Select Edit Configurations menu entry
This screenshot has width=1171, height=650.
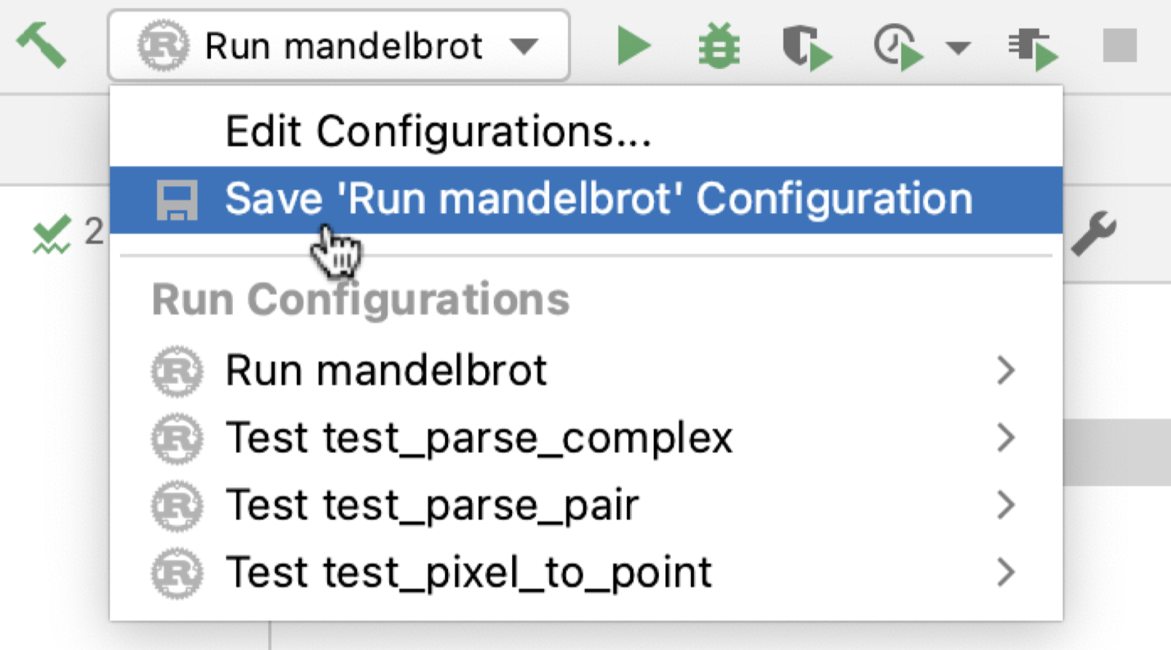(438, 132)
